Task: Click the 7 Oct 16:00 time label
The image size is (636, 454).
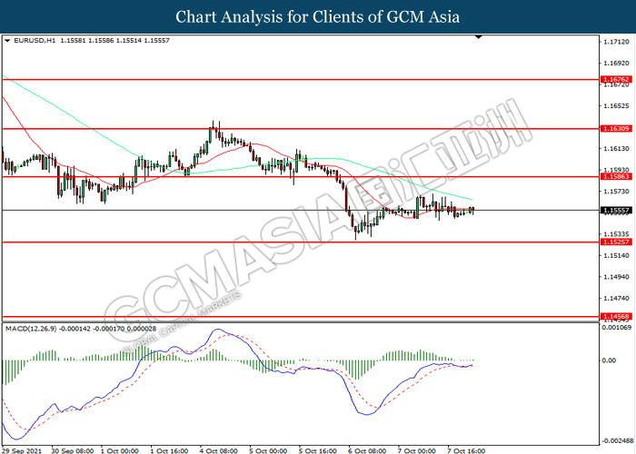Action: click(466, 450)
